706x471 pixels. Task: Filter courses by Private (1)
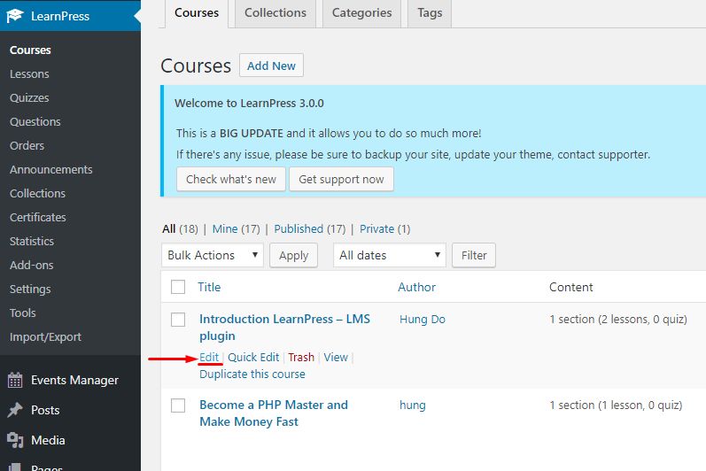(x=384, y=229)
